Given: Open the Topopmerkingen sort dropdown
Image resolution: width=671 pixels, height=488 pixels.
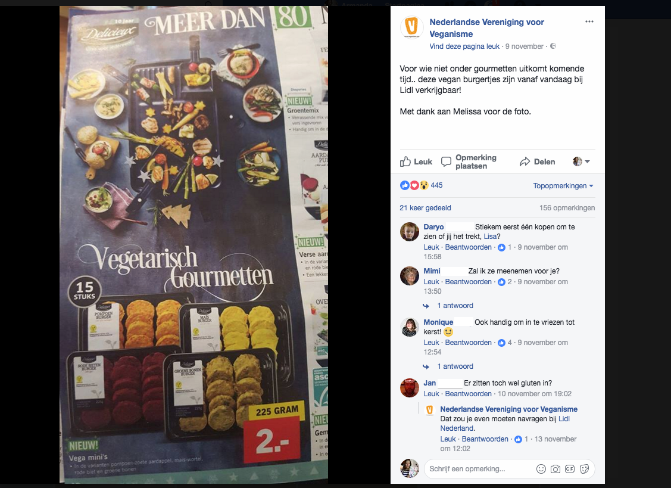Looking at the screenshot, I should tap(563, 185).
